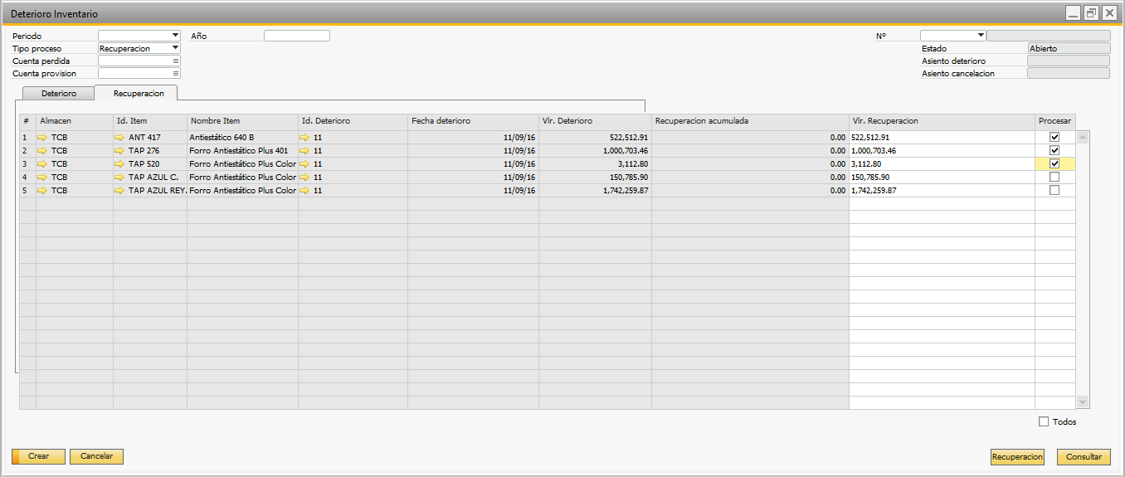The height and width of the screenshot is (477, 1125).
Task: Switch to the Deterioro tab
Action: click(x=59, y=94)
